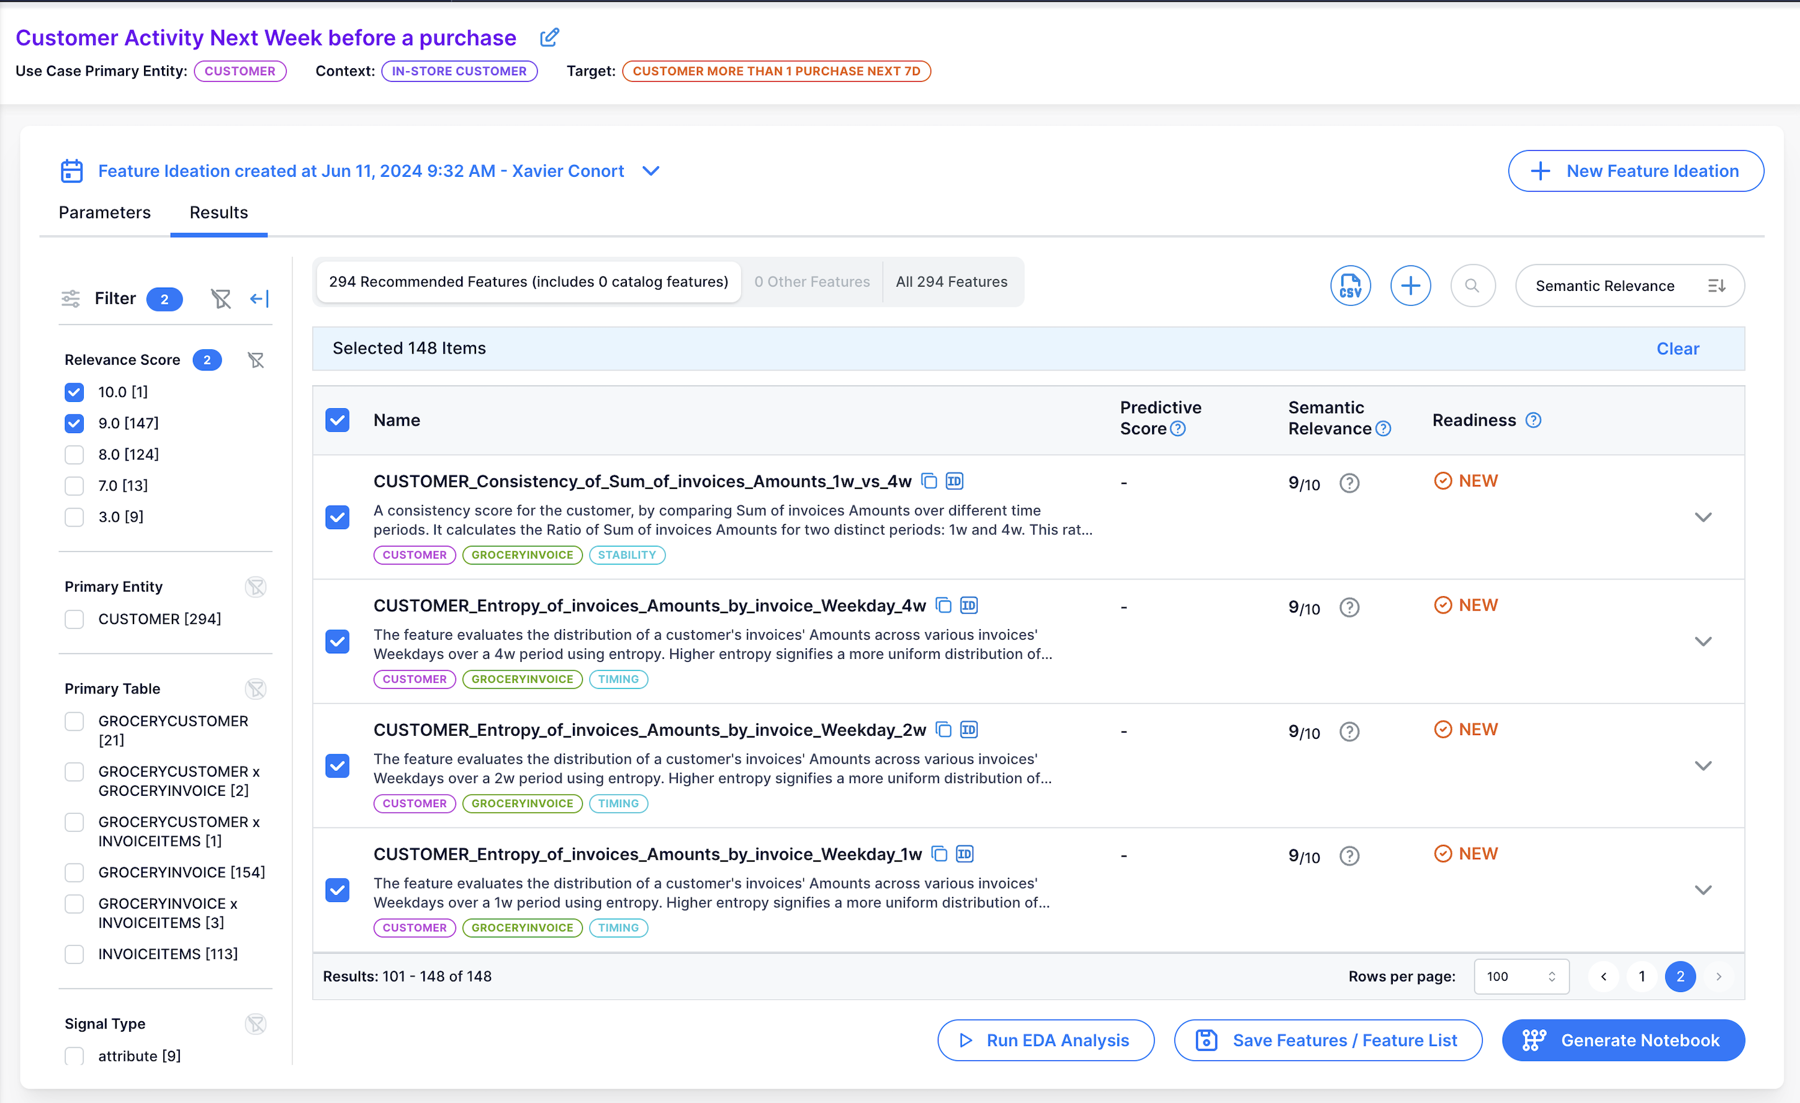Image resolution: width=1800 pixels, height=1103 pixels.
Task: Click the IN-STORE CUSTOMER context tag
Action: [459, 71]
